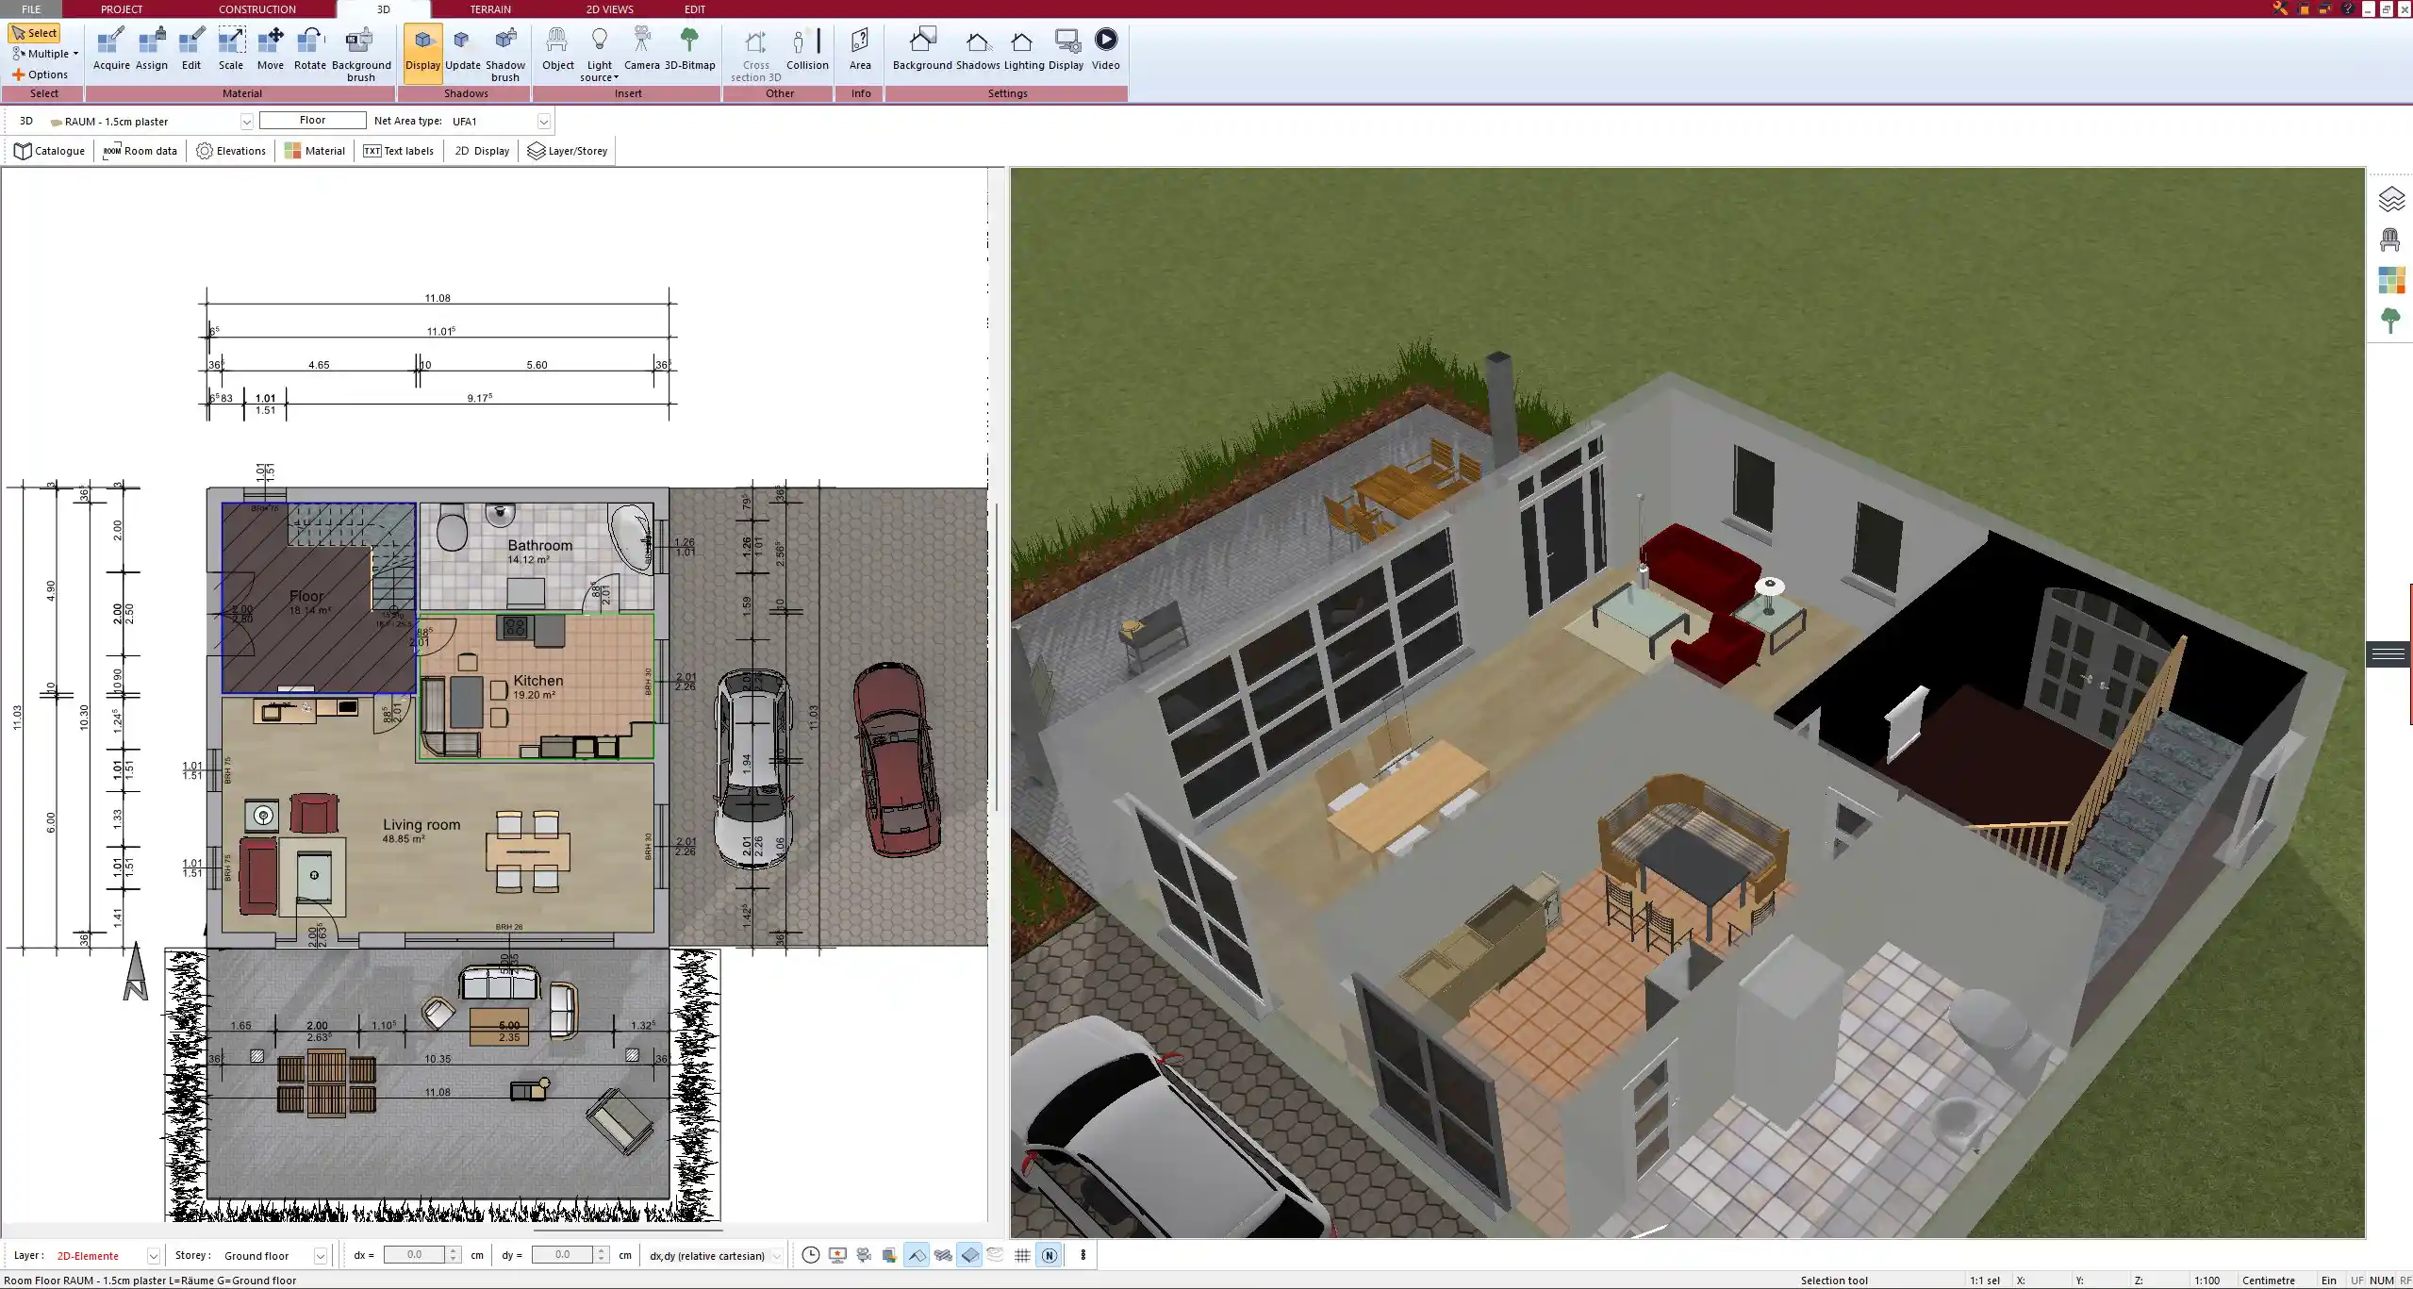The width and height of the screenshot is (2413, 1289).
Task: Open the Storey dropdown showing Ground floor
Action: [318, 1255]
